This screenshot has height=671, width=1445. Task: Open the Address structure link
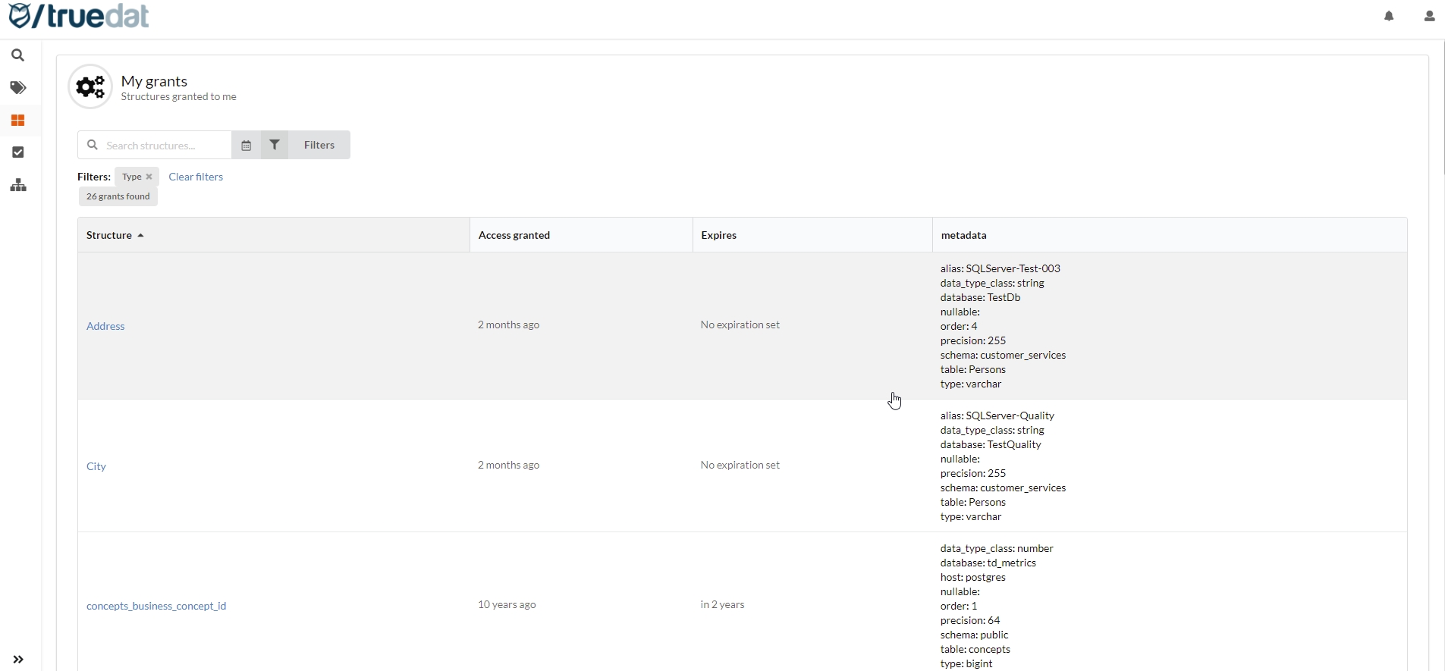105,327
